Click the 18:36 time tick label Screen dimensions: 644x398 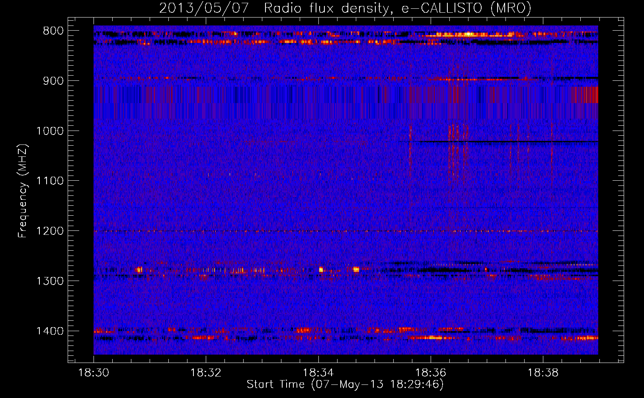(x=431, y=373)
